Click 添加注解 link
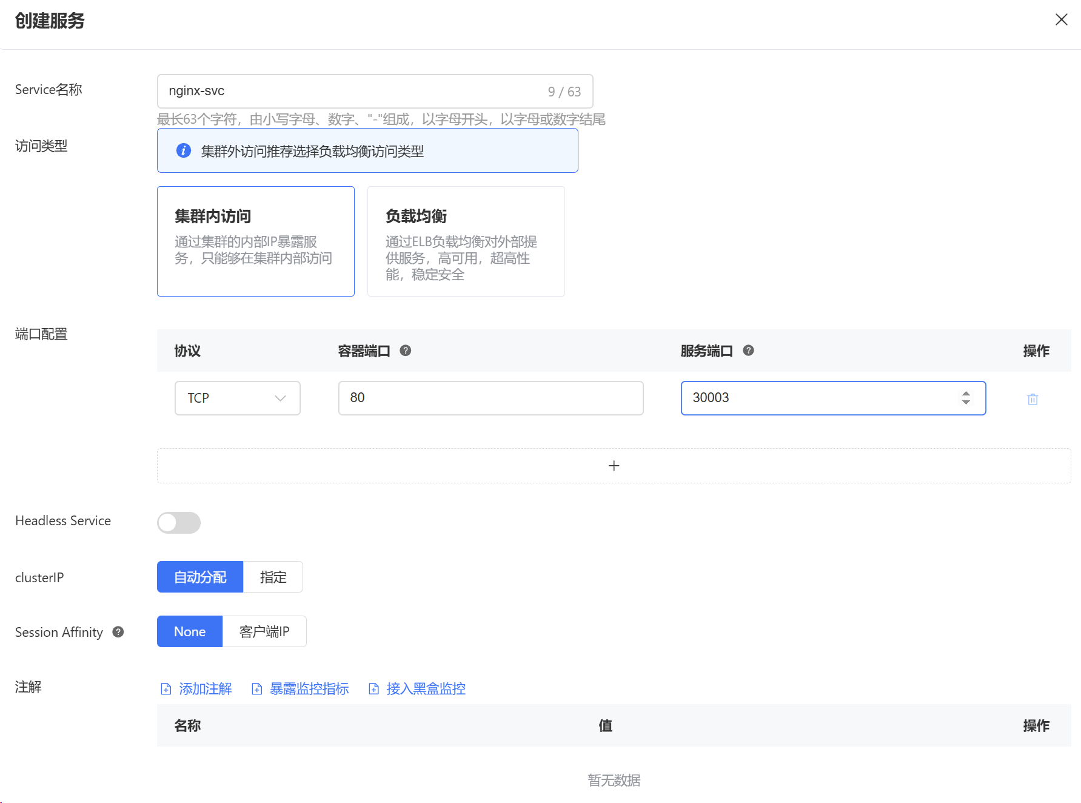Image resolution: width=1081 pixels, height=803 pixels. tap(206, 688)
